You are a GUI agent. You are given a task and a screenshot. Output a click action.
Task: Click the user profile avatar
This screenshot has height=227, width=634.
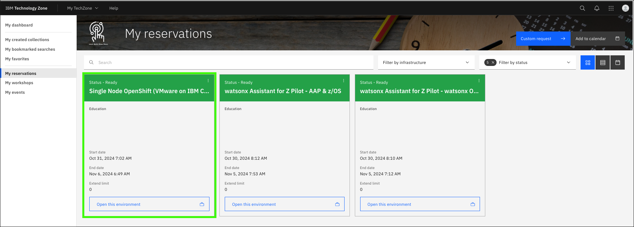(625, 8)
